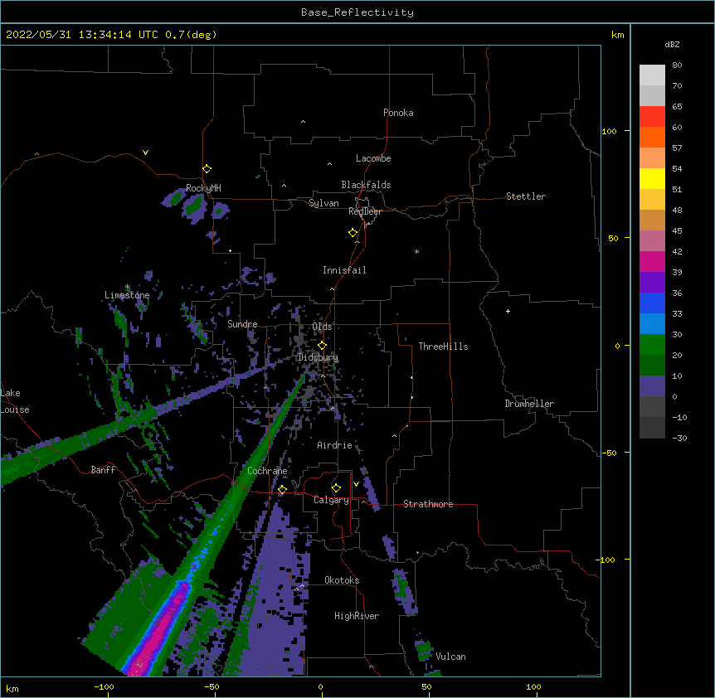Click the Okotoks label
Screen dimensions: 715x698
pos(342,580)
